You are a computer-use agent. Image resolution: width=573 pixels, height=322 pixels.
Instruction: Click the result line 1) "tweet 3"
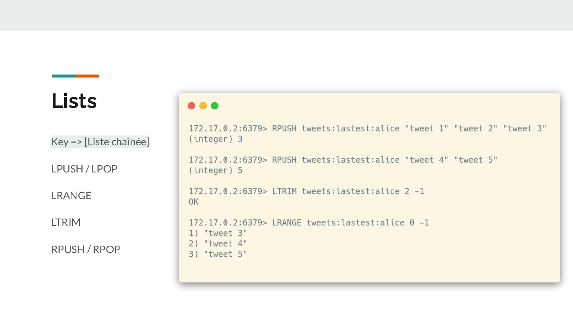[x=218, y=233]
